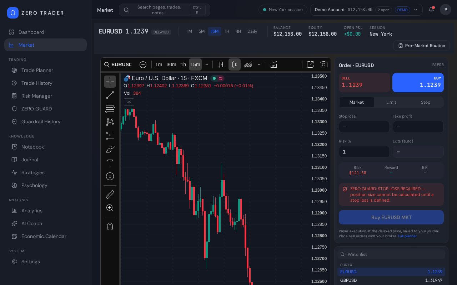Image resolution: width=457 pixels, height=285 pixels.
Task: Click the BUY 1.1239 button
Action: point(418,83)
